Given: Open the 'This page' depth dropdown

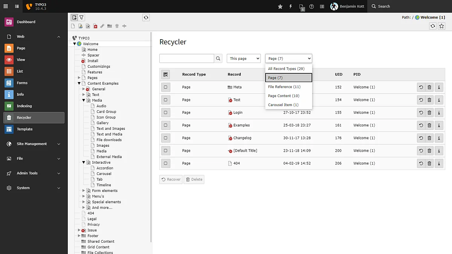Looking at the screenshot, I should click(x=244, y=59).
